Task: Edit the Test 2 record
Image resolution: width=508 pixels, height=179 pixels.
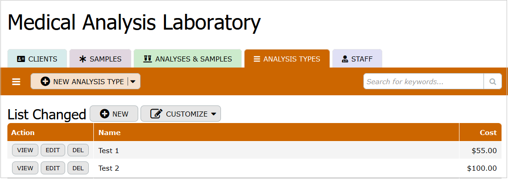Action: [x=53, y=168]
